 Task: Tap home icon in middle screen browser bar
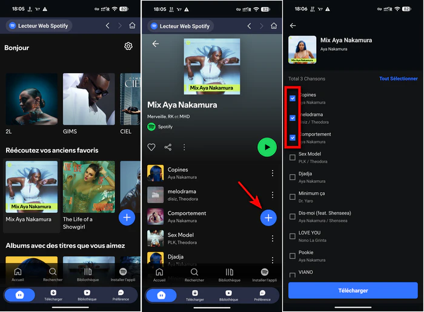coord(274,26)
